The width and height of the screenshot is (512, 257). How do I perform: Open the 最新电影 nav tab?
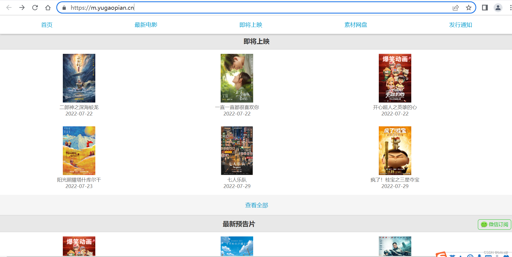pos(146,25)
